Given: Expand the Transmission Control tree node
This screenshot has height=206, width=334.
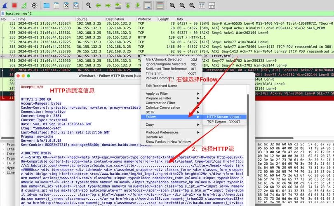Looking at the screenshot, I should (x=3, y=159).
